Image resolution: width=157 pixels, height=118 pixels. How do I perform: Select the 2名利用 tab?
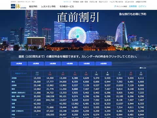(36, 64)
